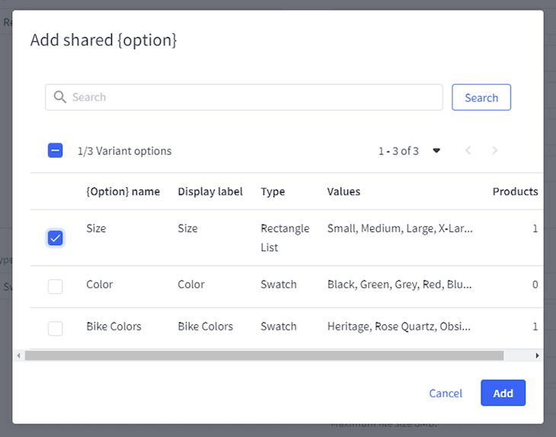Cancel the Add shared option dialog
The image size is (556, 437).
point(446,393)
